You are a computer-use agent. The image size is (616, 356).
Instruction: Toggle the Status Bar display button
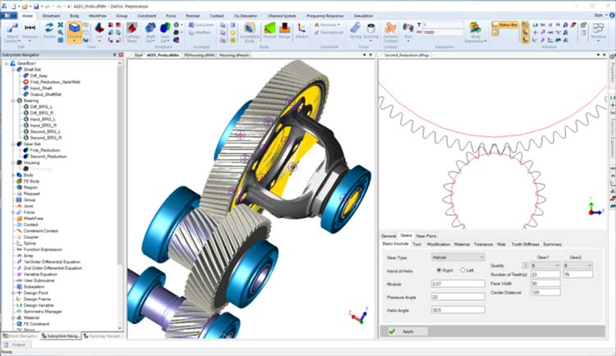point(505,25)
